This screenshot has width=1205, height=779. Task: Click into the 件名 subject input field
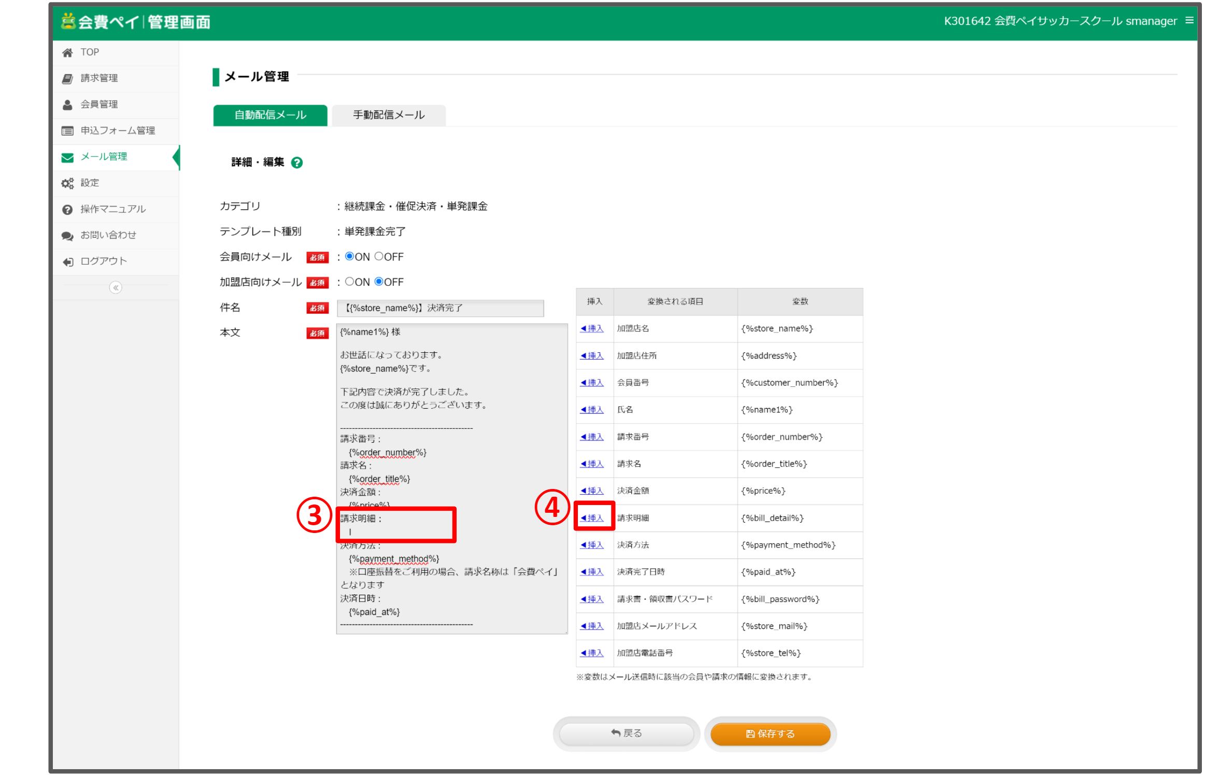point(440,308)
